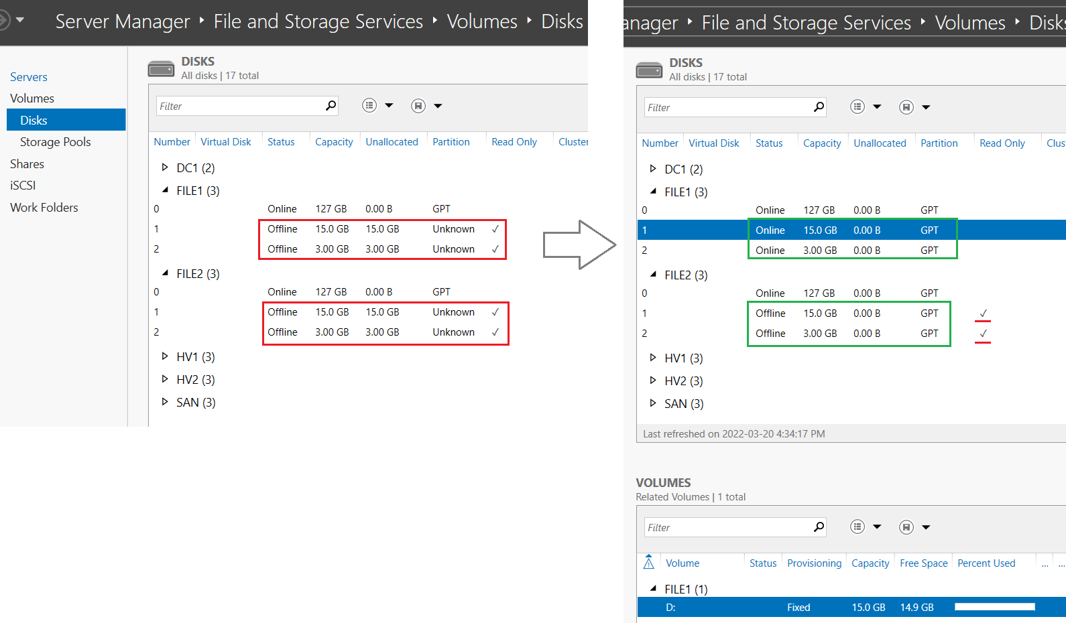This screenshot has height=623, width=1066.
Task: Click the save query icon in left Disks toolbar
Action: 418,106
